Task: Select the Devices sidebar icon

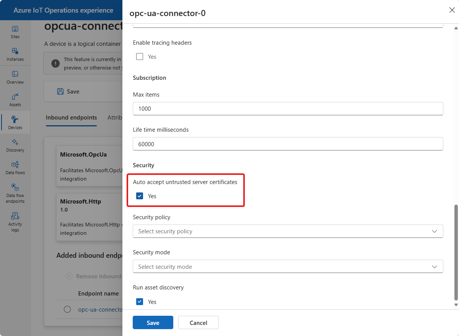Action: tap(15, 122)
